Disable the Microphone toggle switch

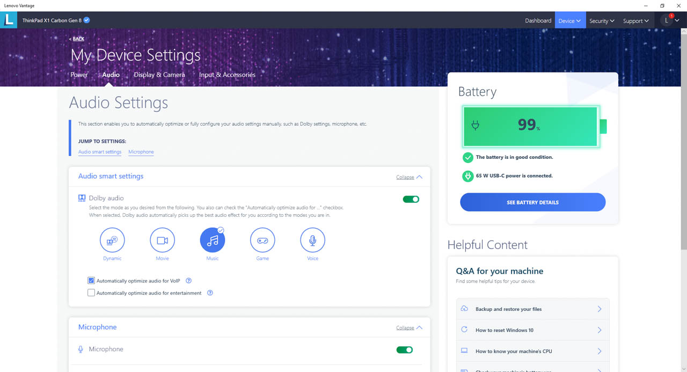(x=404, y=350)
